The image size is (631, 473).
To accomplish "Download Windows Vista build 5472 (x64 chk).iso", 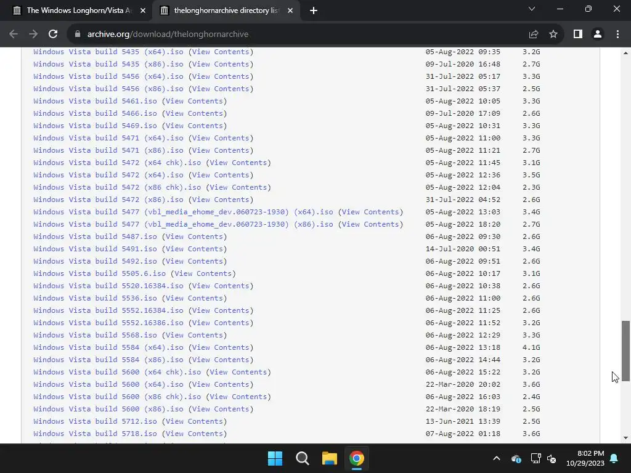I will point(117,163).
